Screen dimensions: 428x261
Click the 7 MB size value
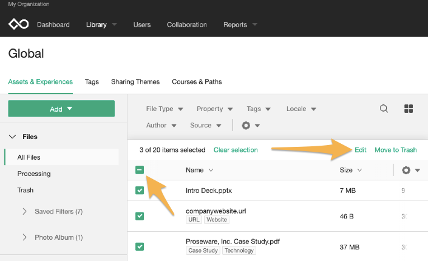[x=347, y=191]
